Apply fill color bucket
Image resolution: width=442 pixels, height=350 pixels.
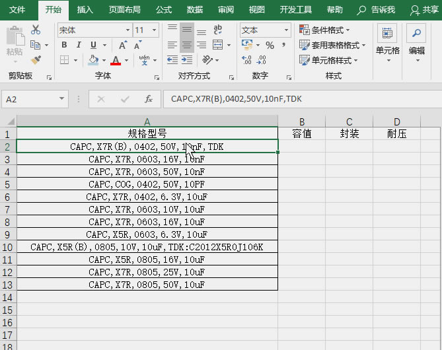point(93,59)
